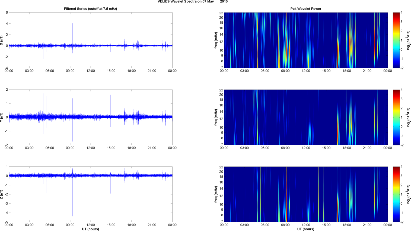
Task: Click the log2(nT²/Hz) label beside top colorbar
Action: 408,40
